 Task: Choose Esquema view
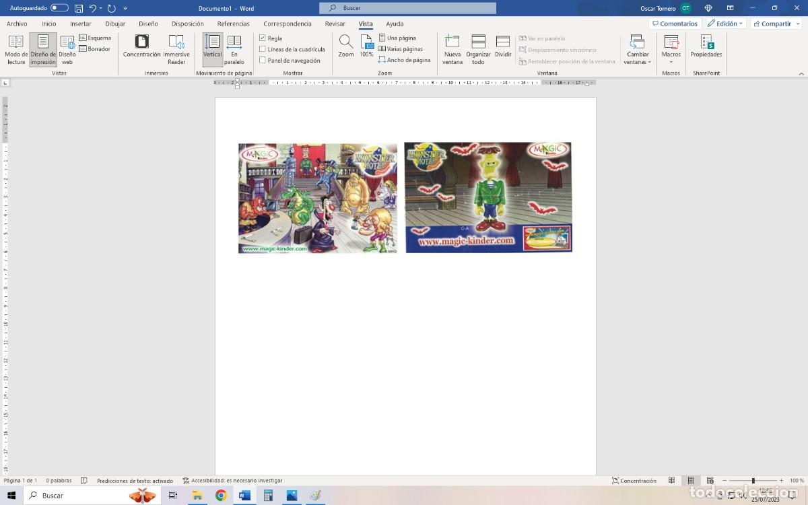[x=95, y=38]
